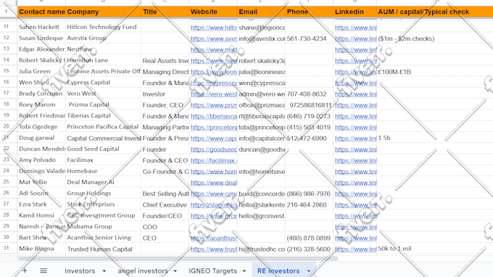
Task: Open Good Seed Capital website link
Action: pos(213,149)
